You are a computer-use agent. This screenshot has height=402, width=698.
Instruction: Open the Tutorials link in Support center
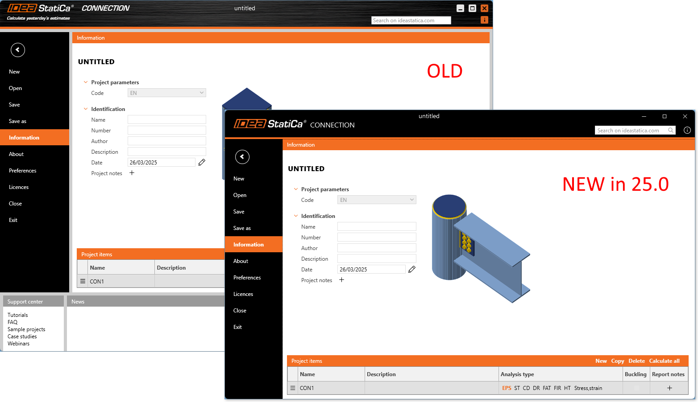coord(17,315)
